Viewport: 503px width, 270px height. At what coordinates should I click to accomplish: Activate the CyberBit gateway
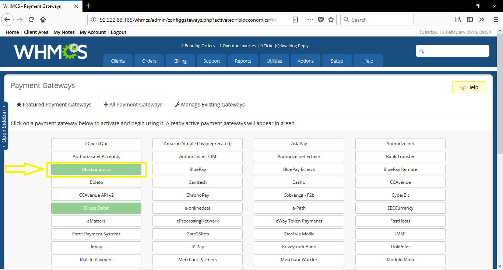point(400,195)
